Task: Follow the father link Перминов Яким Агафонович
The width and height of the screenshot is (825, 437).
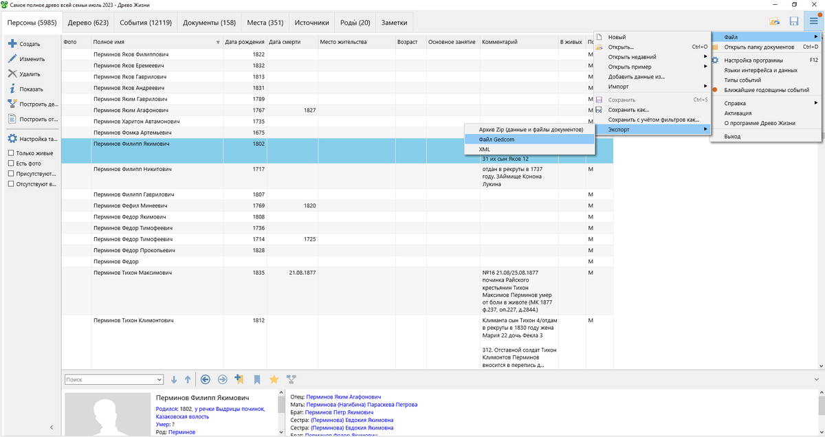Action: [343, 397]
